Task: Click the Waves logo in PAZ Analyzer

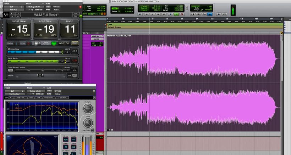Action: click(x=6, y=98)
